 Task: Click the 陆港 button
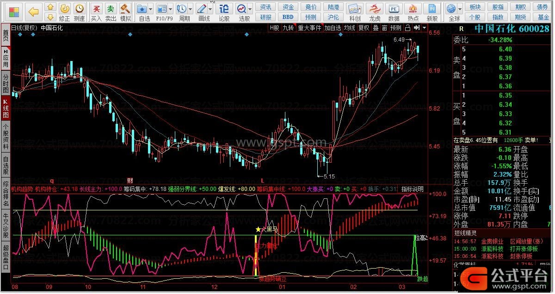pos(333,7)
